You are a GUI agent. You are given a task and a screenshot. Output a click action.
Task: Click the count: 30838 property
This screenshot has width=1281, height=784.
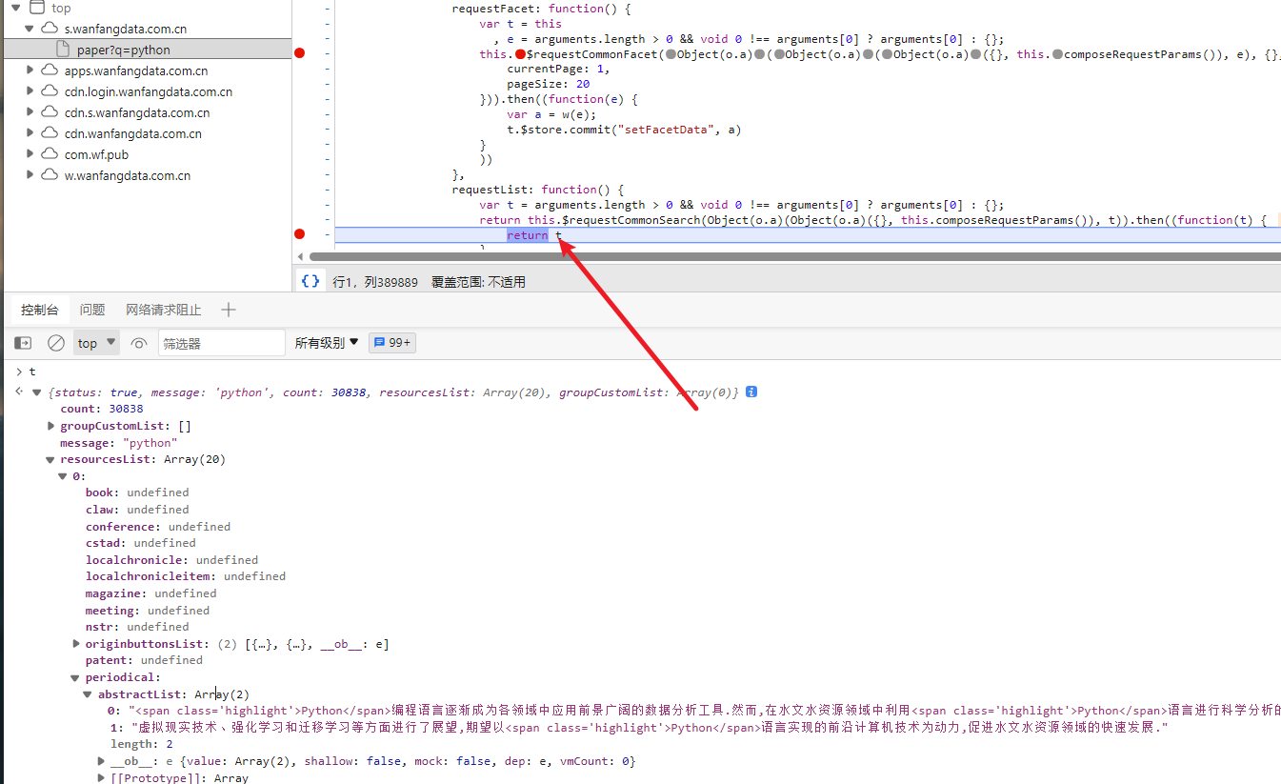point(102,409)
